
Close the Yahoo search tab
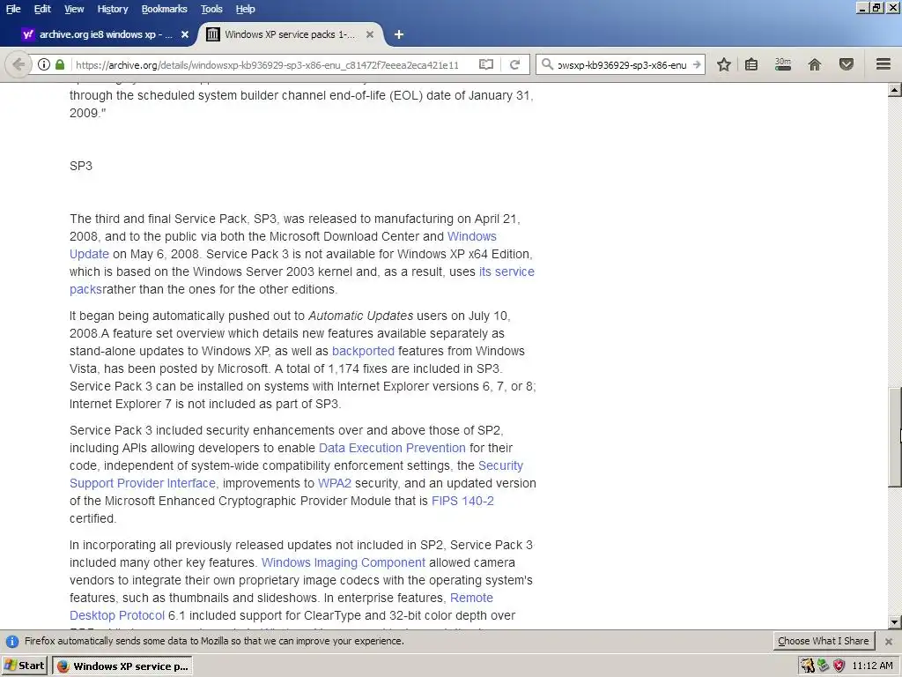pos(185,34)
